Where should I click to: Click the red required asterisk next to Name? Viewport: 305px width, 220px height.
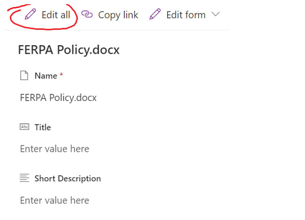(x=61, y=74)
